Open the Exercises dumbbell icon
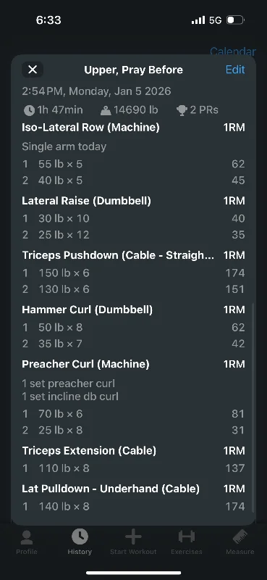This screenshot has height=580, width=267. (x=187, y=536)
